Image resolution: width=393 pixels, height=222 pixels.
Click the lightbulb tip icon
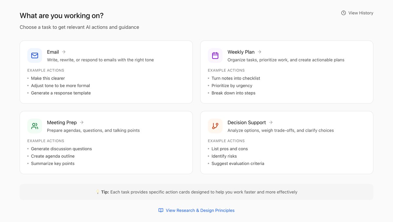click(x=98, y=192)
